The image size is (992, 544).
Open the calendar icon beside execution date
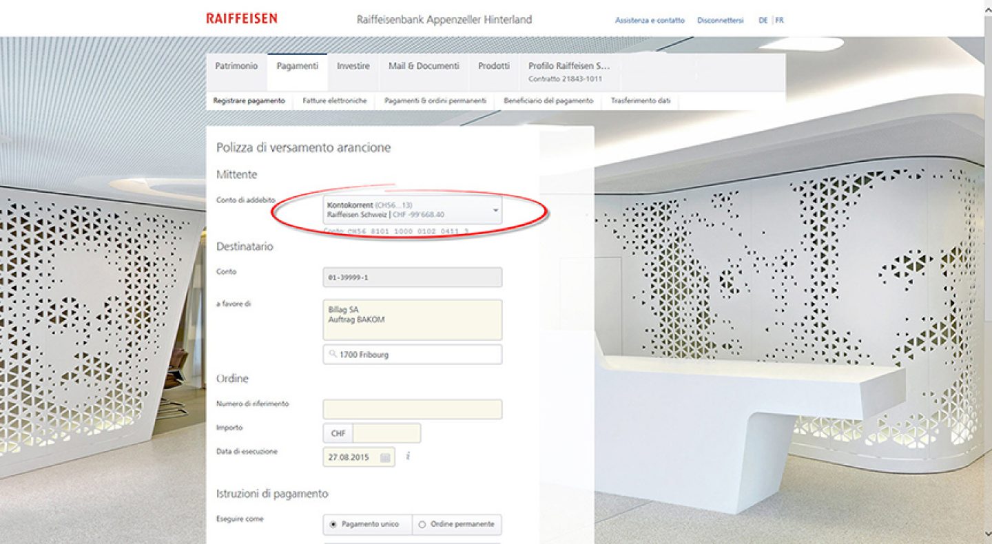click(x=385, y=457)
